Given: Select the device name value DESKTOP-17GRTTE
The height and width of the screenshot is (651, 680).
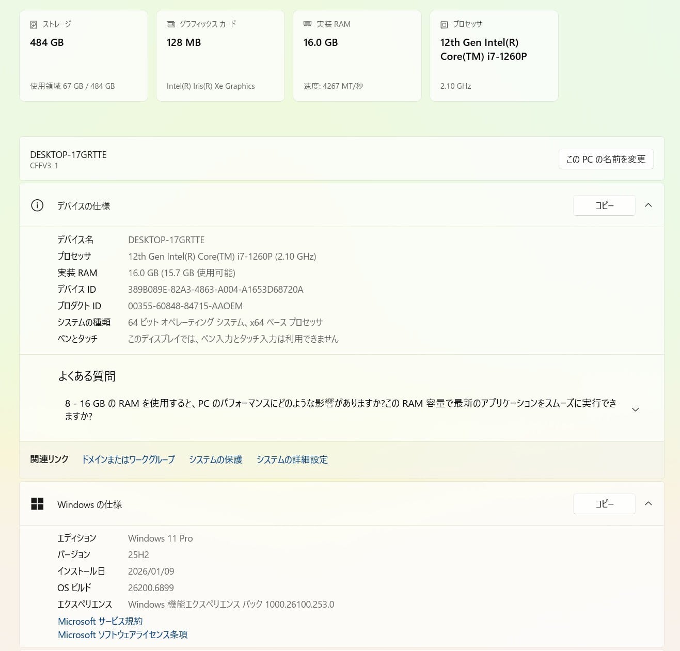Looking at the screenshot, I should tap(166, 240).
